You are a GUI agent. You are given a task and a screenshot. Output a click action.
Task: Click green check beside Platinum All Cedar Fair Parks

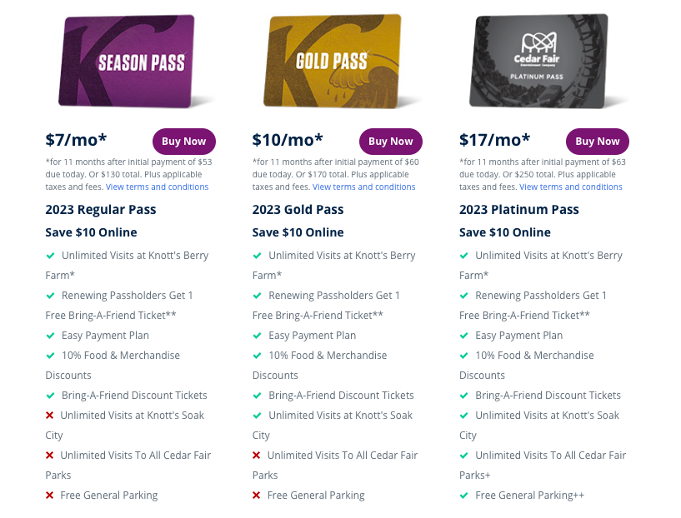(463, 456)
